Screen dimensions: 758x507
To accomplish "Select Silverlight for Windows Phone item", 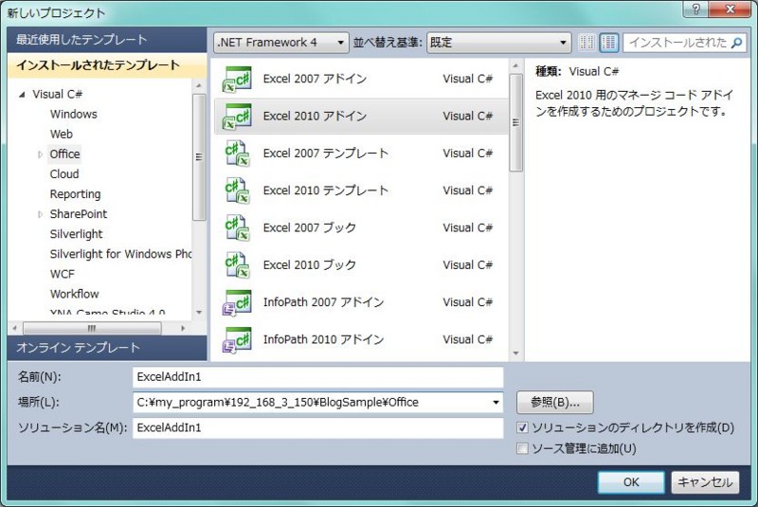I will (x=121, y=254).
